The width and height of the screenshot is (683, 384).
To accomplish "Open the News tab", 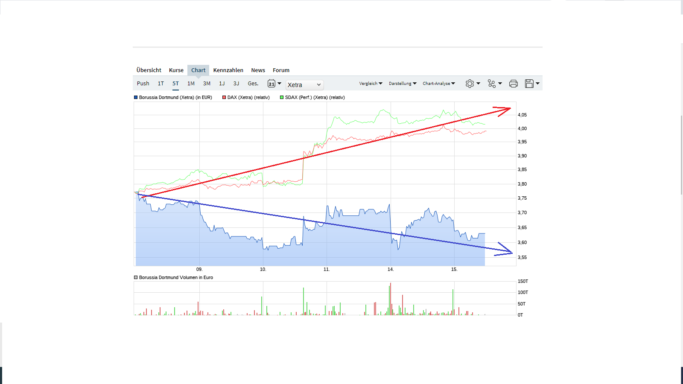I will coord(258,70).
